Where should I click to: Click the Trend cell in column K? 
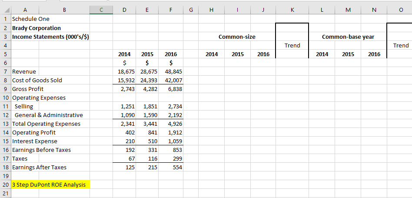[292, 46]
